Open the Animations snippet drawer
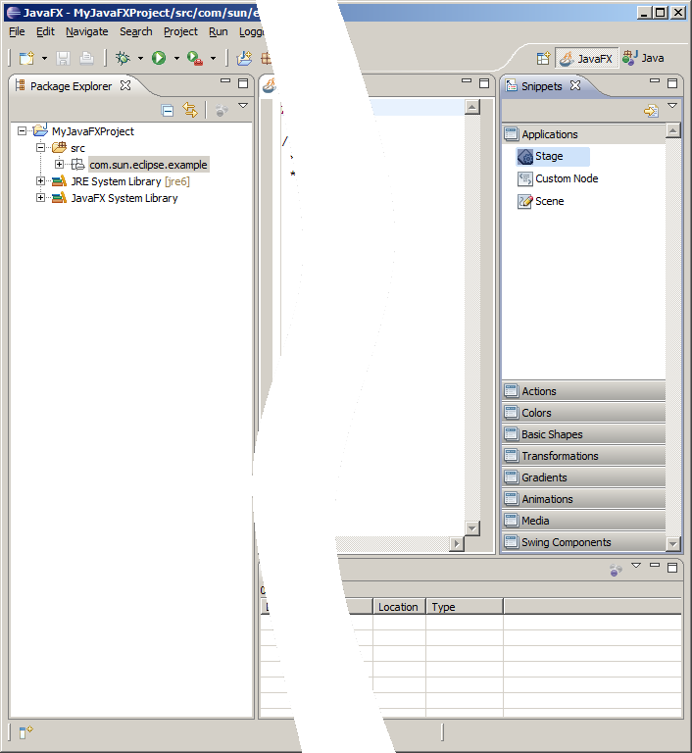Viewport: 692px width, 753px height. (547, 499)
